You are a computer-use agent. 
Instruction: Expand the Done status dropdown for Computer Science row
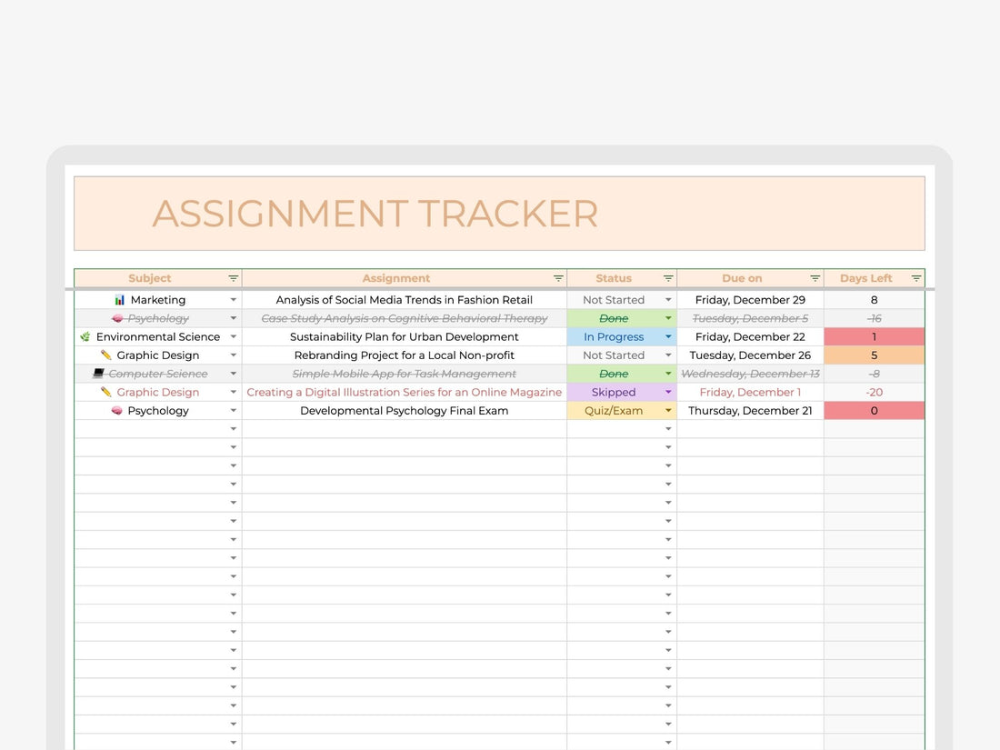(668, 374)
